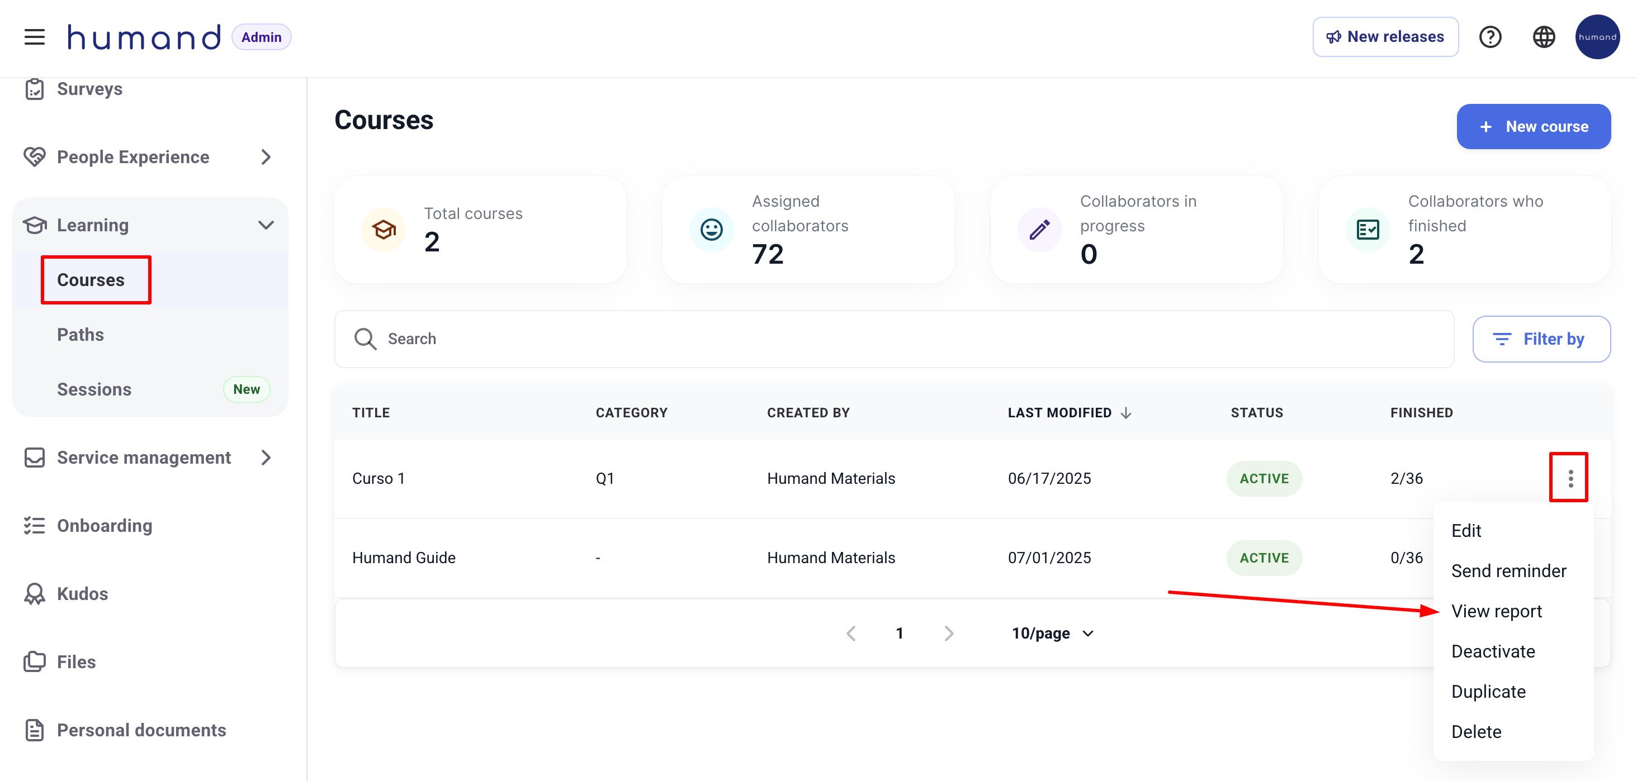This screenshot has height=781, width=1637.
Task: Open Onboarding in the sidebar
Action: click(104, 526)
